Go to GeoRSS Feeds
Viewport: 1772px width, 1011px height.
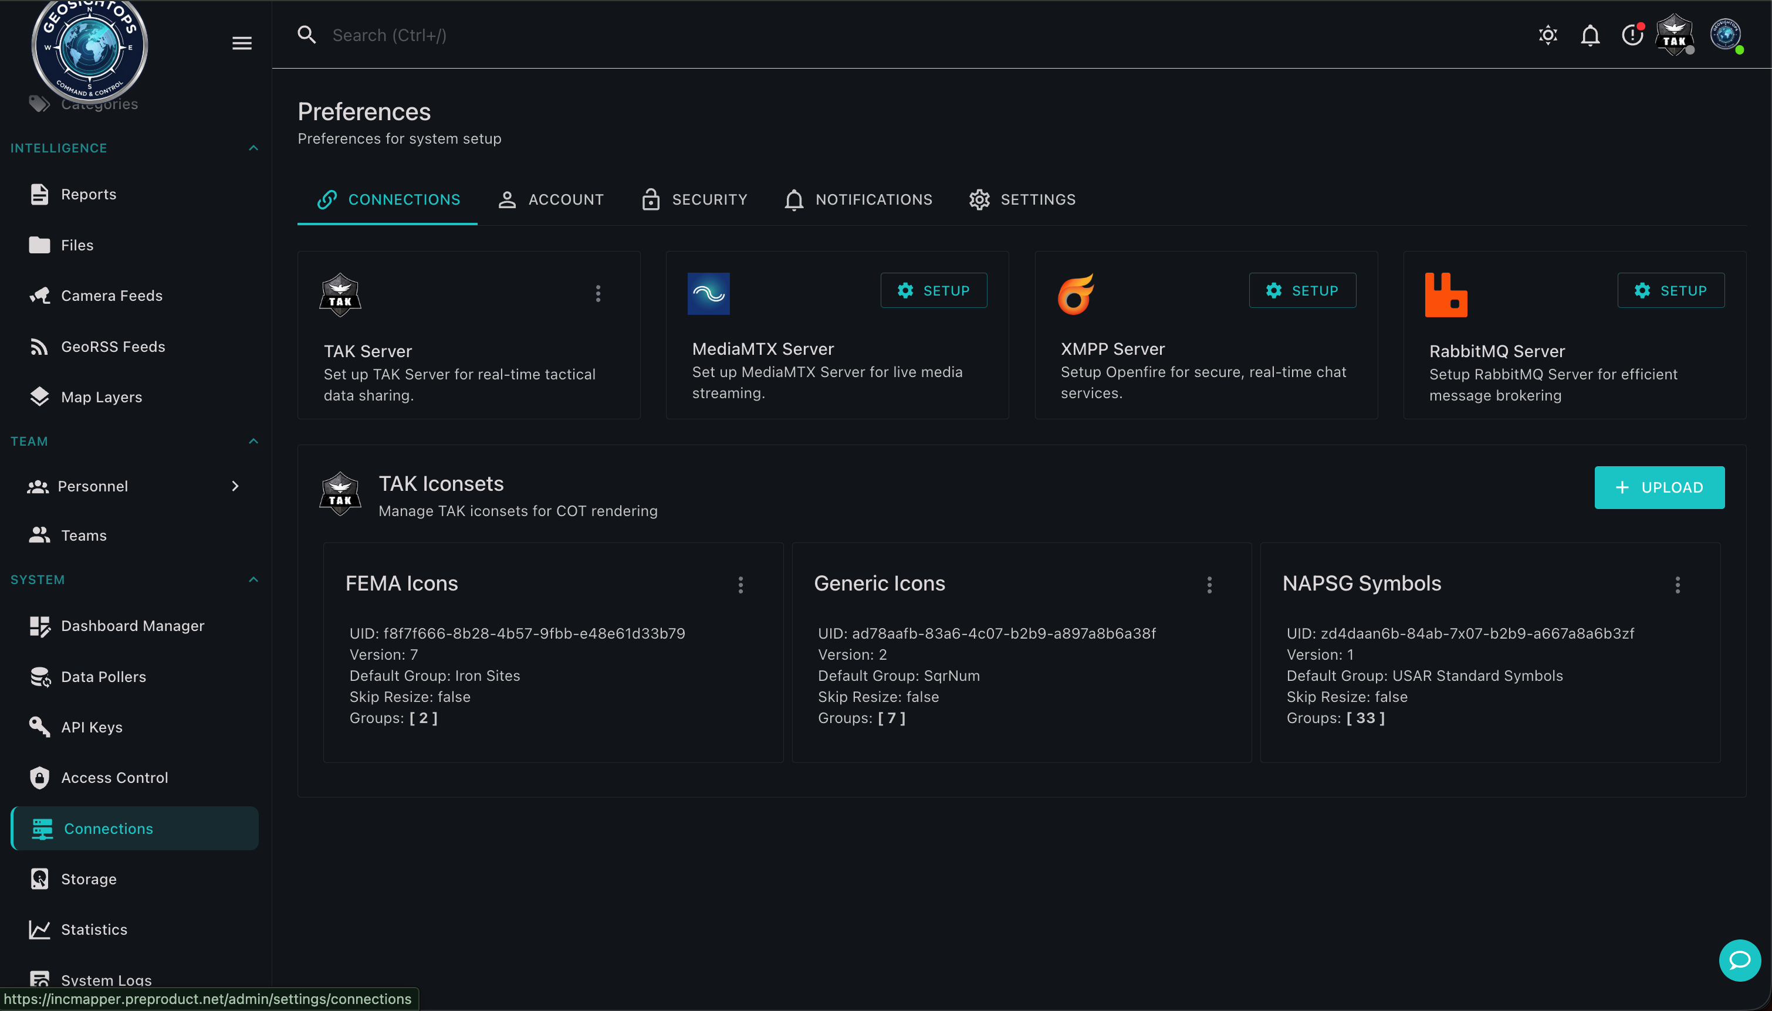tap(135, 347)
